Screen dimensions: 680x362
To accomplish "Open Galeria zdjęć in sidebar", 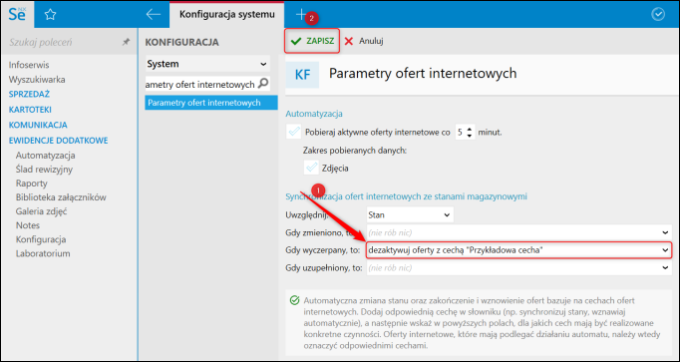I will tap(41, 211).
